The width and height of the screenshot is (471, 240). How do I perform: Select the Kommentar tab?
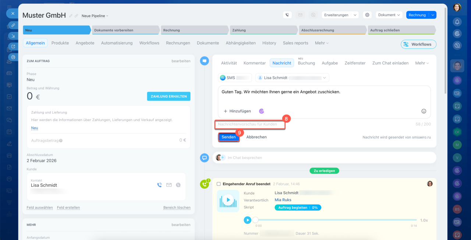click(255, 63)
